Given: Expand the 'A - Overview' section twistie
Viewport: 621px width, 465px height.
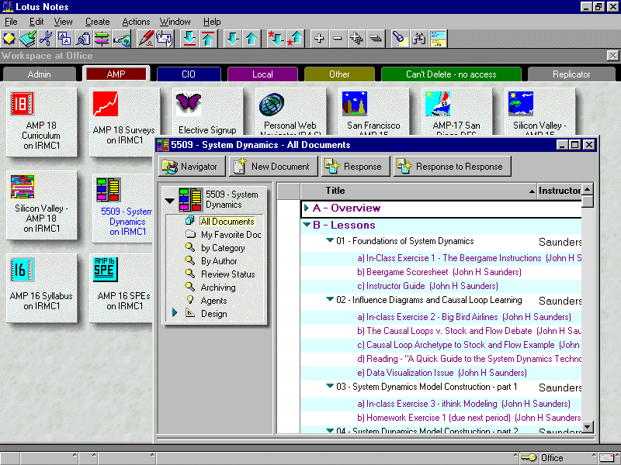Looking at the screenshot, I should tap(308, 208).
